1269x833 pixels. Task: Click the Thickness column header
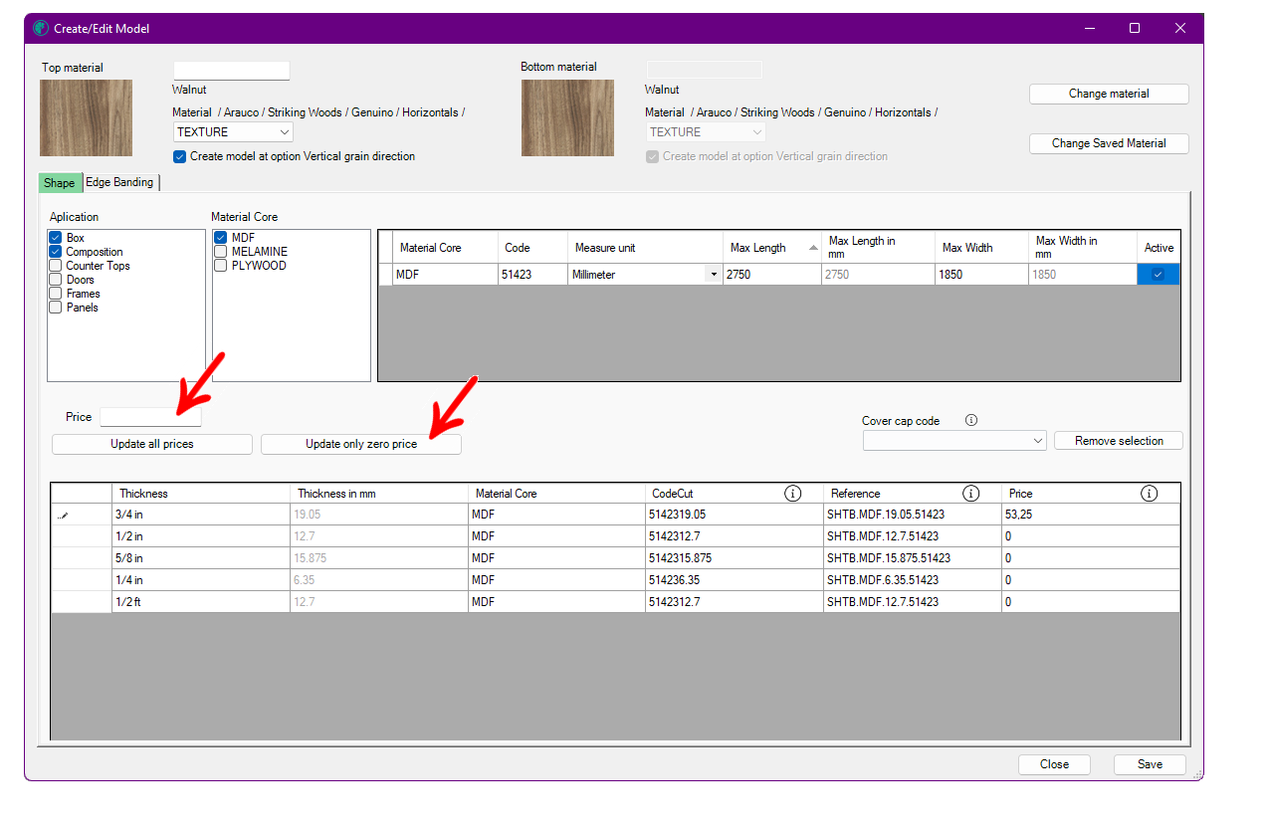[201, 494]
